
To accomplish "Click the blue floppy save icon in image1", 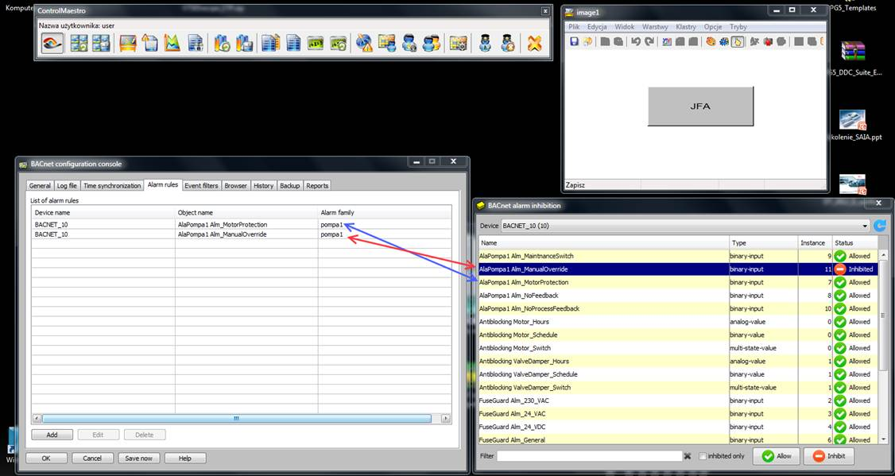I will [x=574, y=41].
